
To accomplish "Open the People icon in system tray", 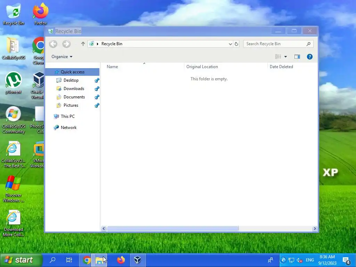I will 270,260.
